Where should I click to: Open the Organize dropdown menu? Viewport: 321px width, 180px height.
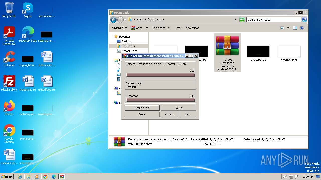[x=119, y=28]
